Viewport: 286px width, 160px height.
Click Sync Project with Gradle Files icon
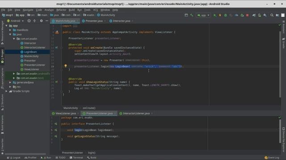click(254, 15)
